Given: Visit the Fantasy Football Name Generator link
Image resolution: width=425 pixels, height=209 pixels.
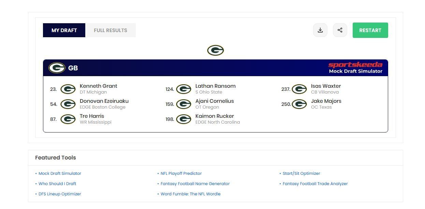Looking at the screenshot, I should click(195, 184).
